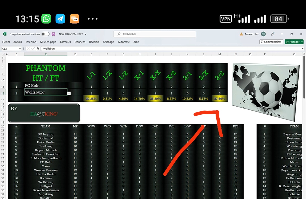This screenshot has width=306, height=199.
Task: Select column E header
Action: click(x=91, y=54)
